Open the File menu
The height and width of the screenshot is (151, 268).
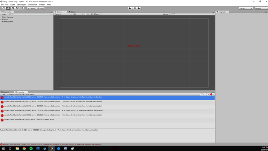point(2,5)
